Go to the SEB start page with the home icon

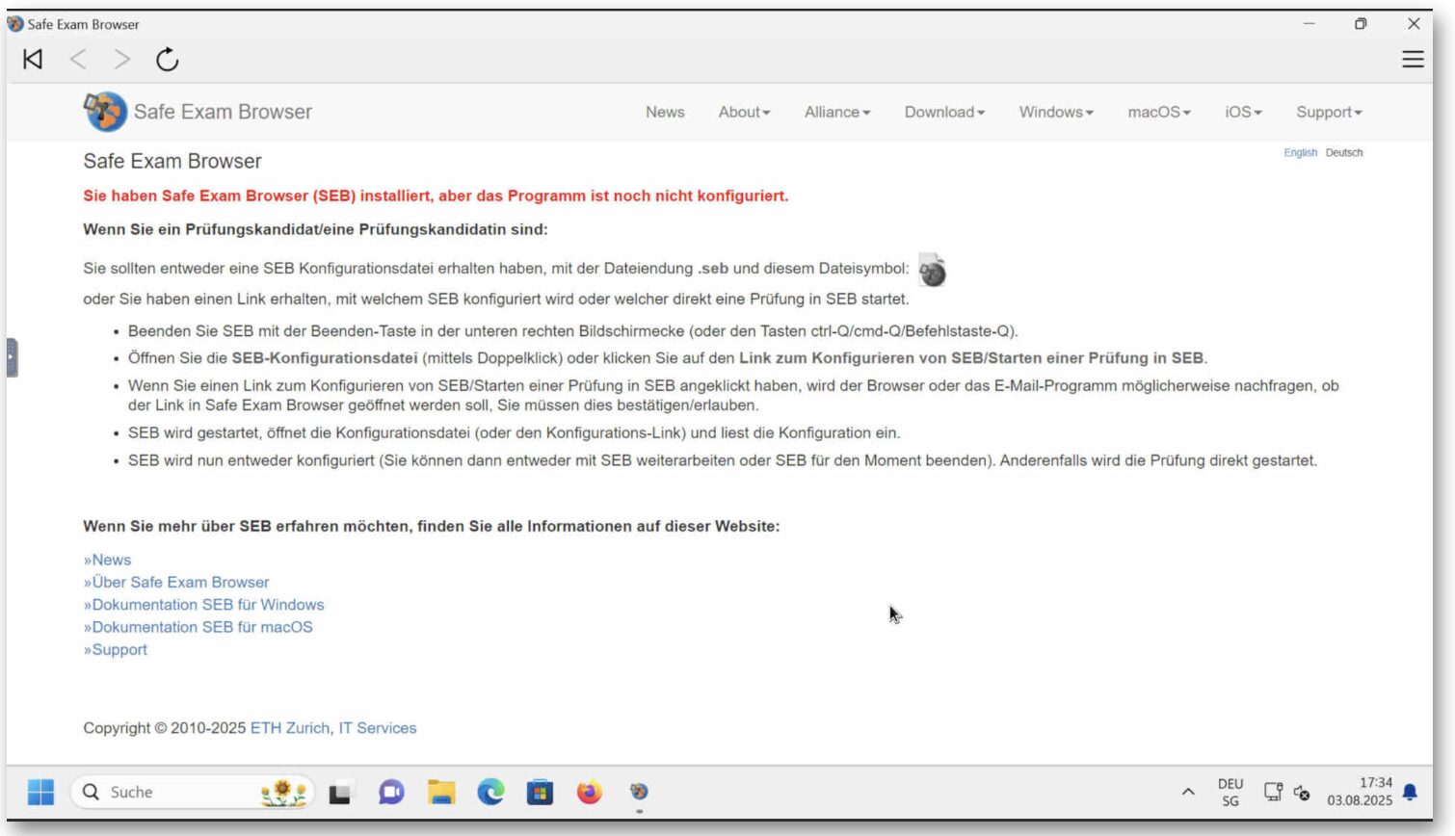[x=33, y=60]
